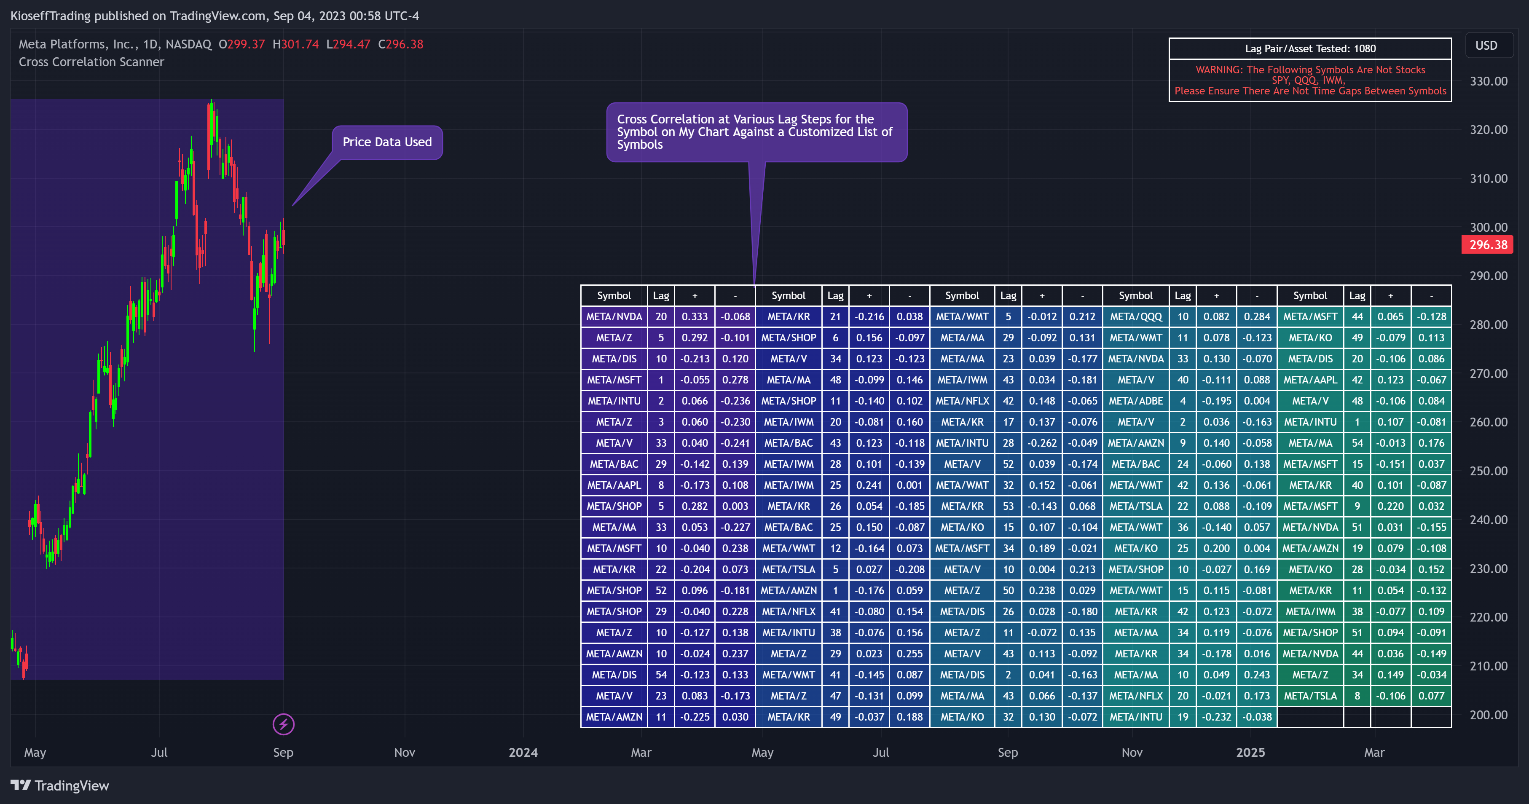Click the KioseffTrading published header text
1529x804 pixels.
pos(214,16)
